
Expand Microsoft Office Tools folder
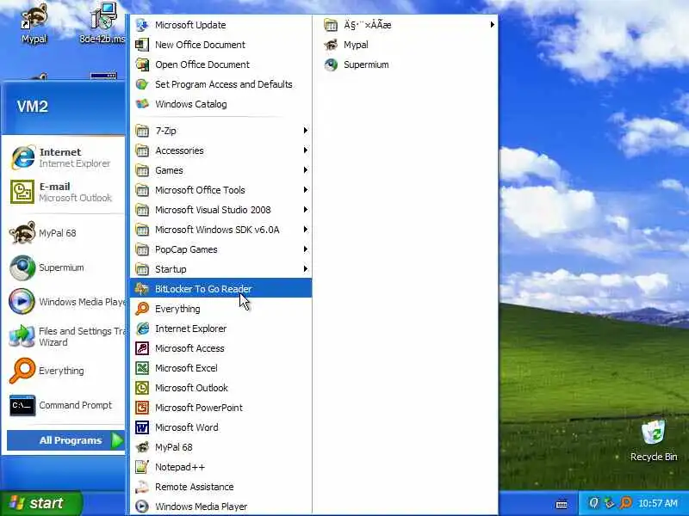220,190
